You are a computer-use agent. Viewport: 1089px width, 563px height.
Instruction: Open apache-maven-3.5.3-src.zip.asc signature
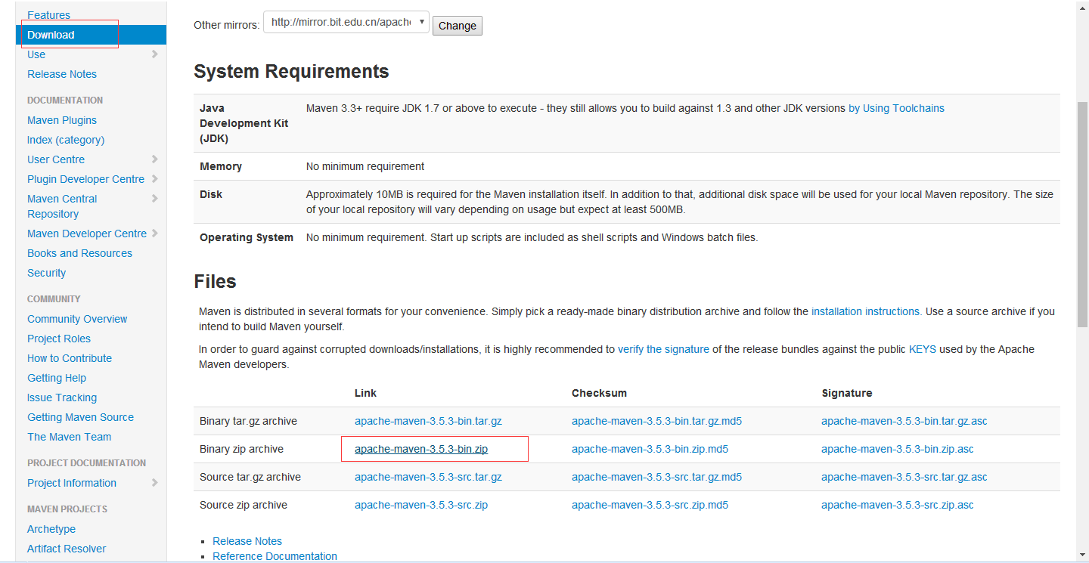898,505
